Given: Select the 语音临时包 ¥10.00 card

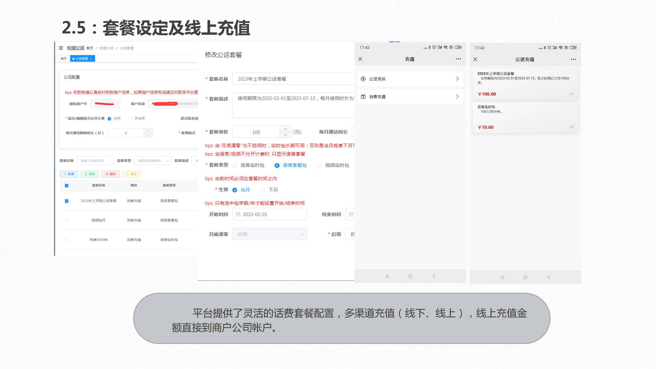Looking at the screenshot, I should click(x=525, y=118).
